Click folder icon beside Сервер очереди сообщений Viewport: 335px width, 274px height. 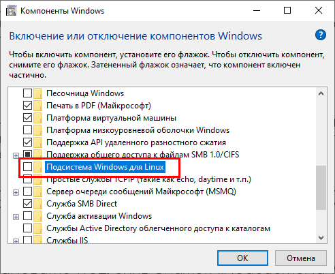tap(37, 192)
